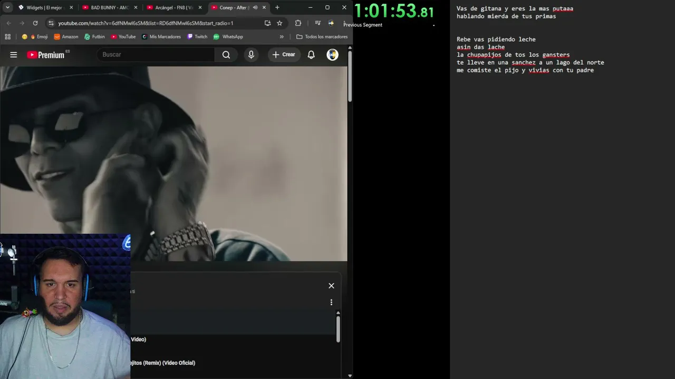Image resolution: width=675 pixels, height=379 pixels.
Task: Open the browser extensions puzzle icon
Action: coord(298,23)
